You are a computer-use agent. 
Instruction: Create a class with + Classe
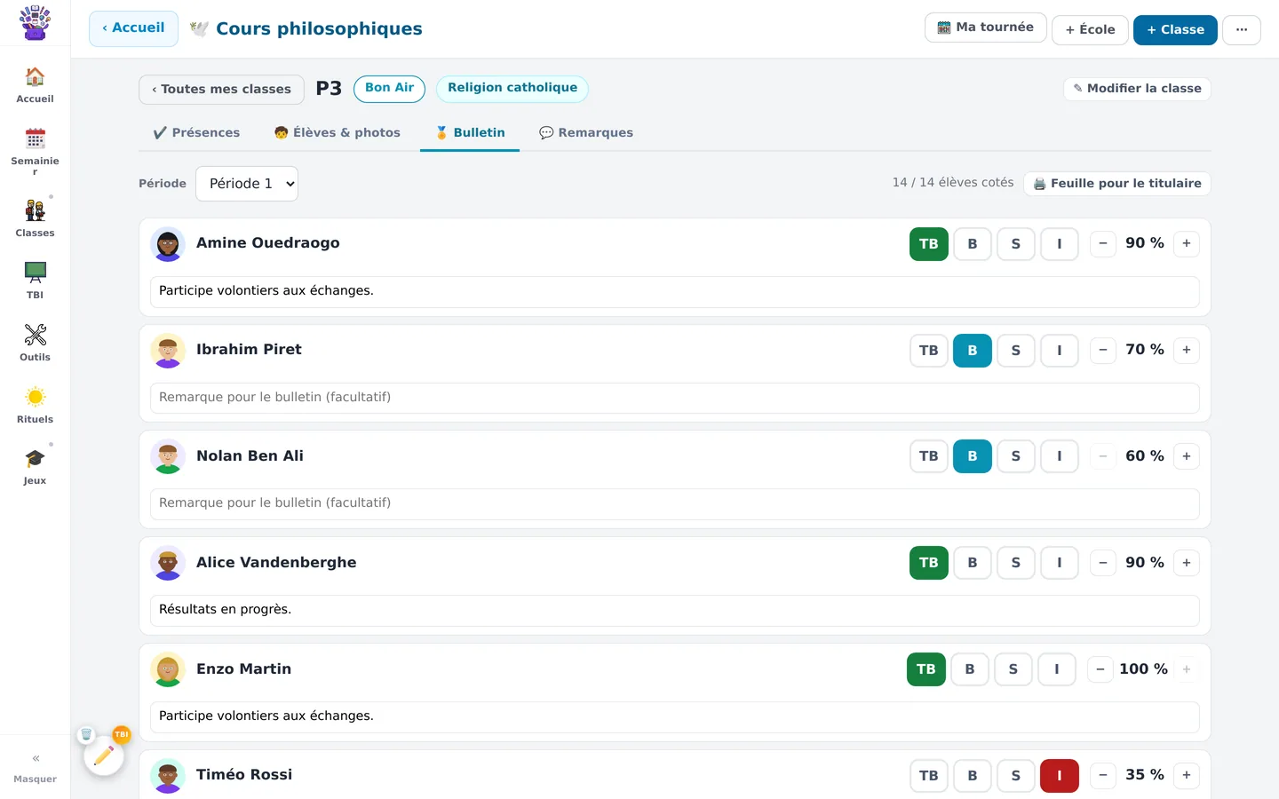click(x=1175, y=30)
